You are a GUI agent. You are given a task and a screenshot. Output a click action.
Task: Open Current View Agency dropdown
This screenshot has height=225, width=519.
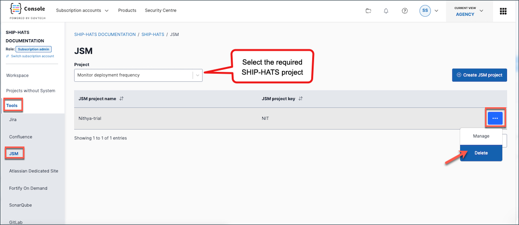(469, 11)
